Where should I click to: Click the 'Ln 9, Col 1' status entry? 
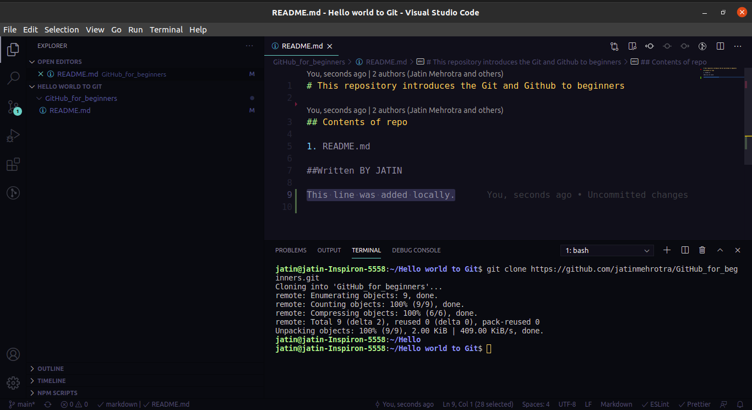478,404
